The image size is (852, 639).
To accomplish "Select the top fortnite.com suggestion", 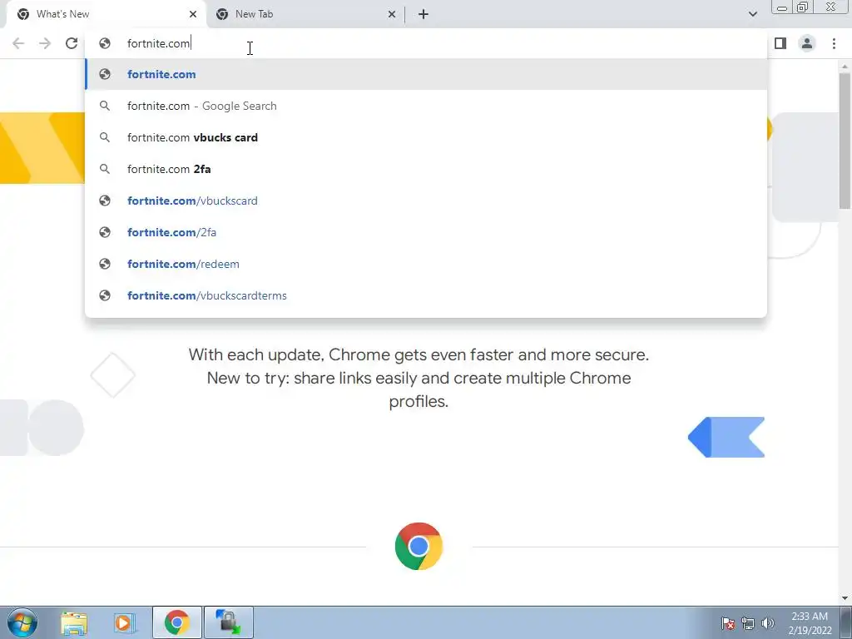I will (426, 74).
